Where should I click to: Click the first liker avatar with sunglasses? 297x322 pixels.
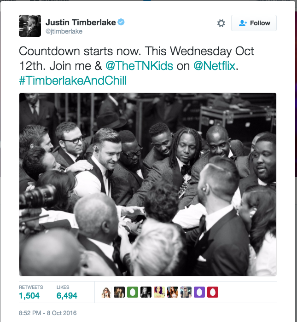(106, 292)
